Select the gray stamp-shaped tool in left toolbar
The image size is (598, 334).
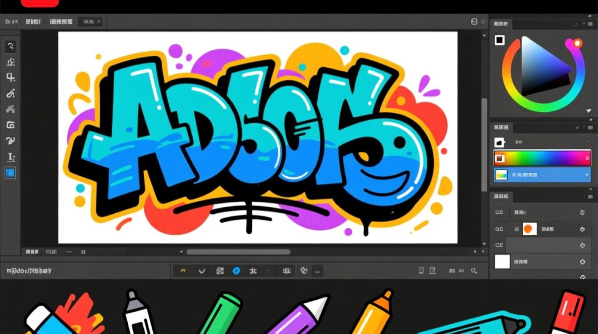point(11,109)
